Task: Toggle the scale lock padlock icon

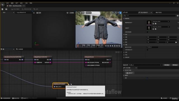Action: pos(176,42)
